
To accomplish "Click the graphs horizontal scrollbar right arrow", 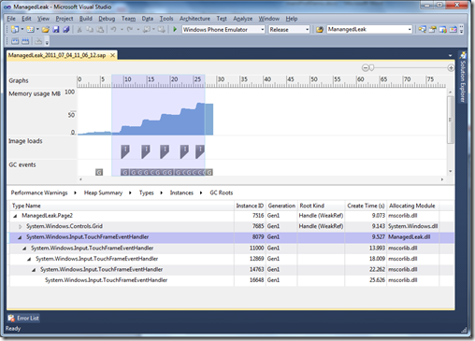I will coord(441,179).
